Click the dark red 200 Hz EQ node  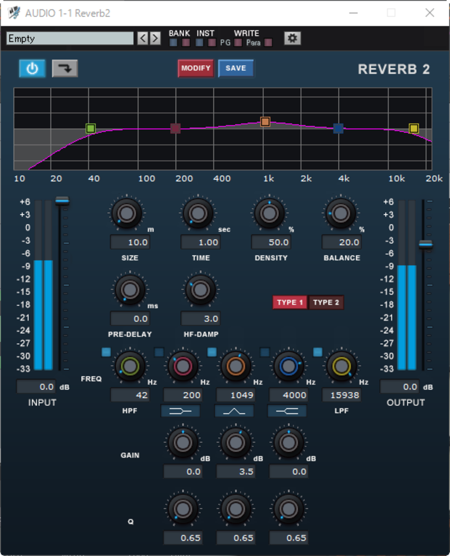click(x=175, y=128)
